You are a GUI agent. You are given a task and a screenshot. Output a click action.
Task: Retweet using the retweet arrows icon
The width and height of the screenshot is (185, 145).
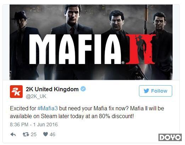point(26,134)
